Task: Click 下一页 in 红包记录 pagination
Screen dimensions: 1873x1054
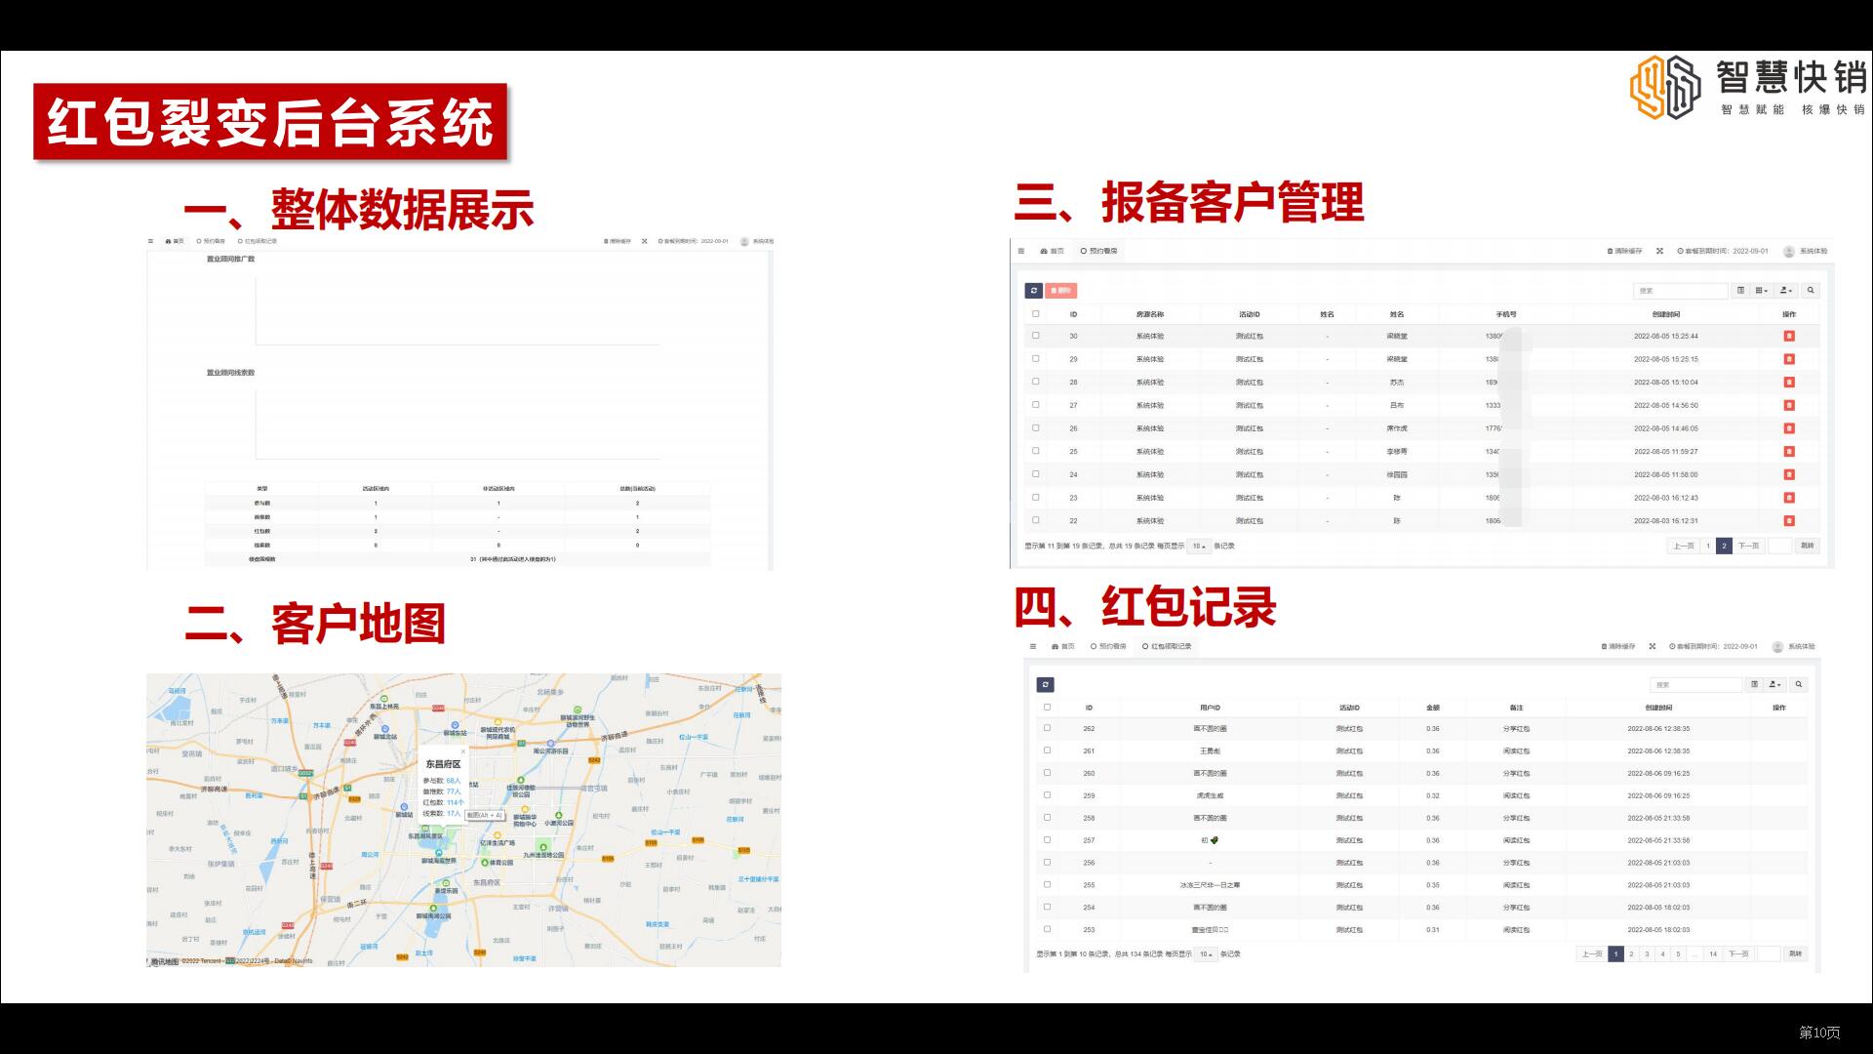Action: coord(1738,954)
